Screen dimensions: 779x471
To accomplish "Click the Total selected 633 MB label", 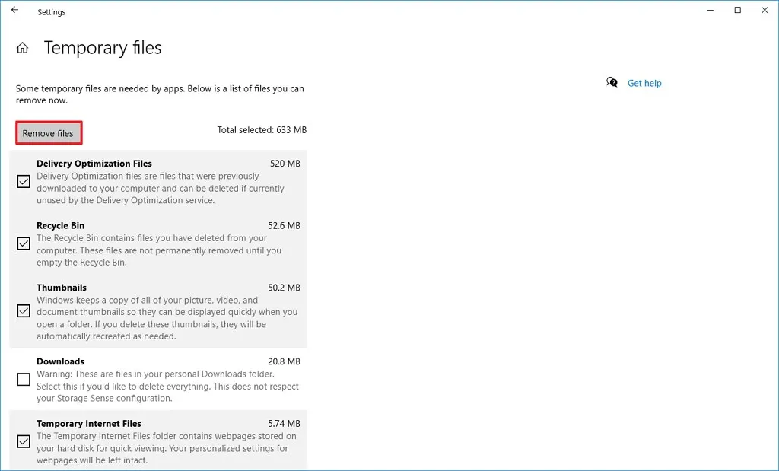I will [262, 129].
